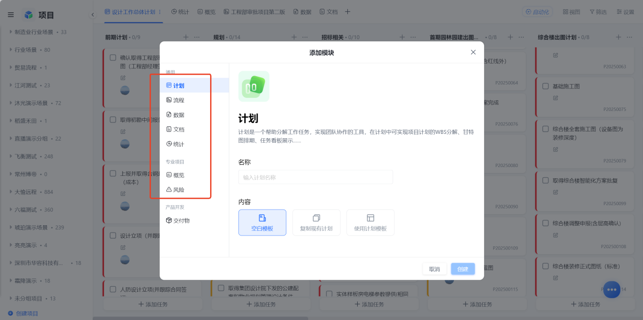This screenshot has height=320, width=643.
Task: Click the 名称 plan name input field
Action: click(316, 177)
